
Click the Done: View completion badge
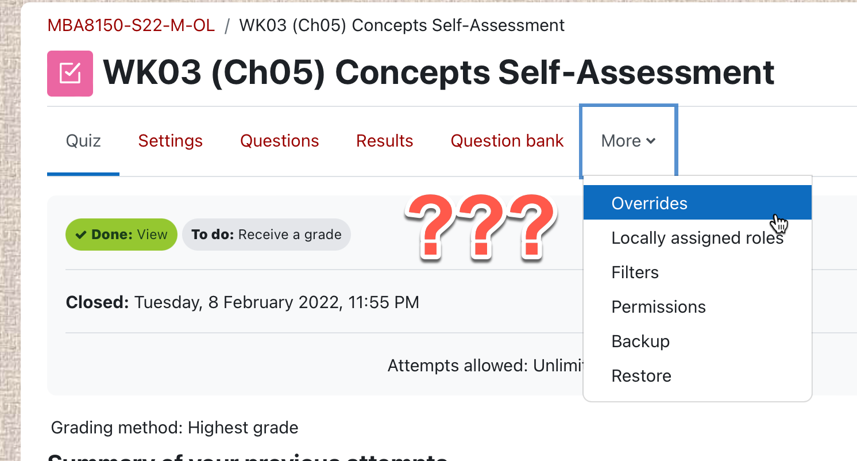121,235
